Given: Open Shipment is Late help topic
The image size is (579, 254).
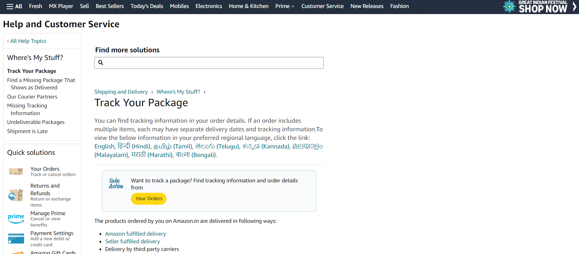Looking at the screenshot, I should [x=27, y=131].
